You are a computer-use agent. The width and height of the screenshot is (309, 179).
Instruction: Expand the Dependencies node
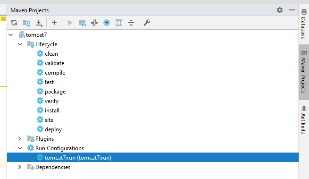[x=20, y=167]
